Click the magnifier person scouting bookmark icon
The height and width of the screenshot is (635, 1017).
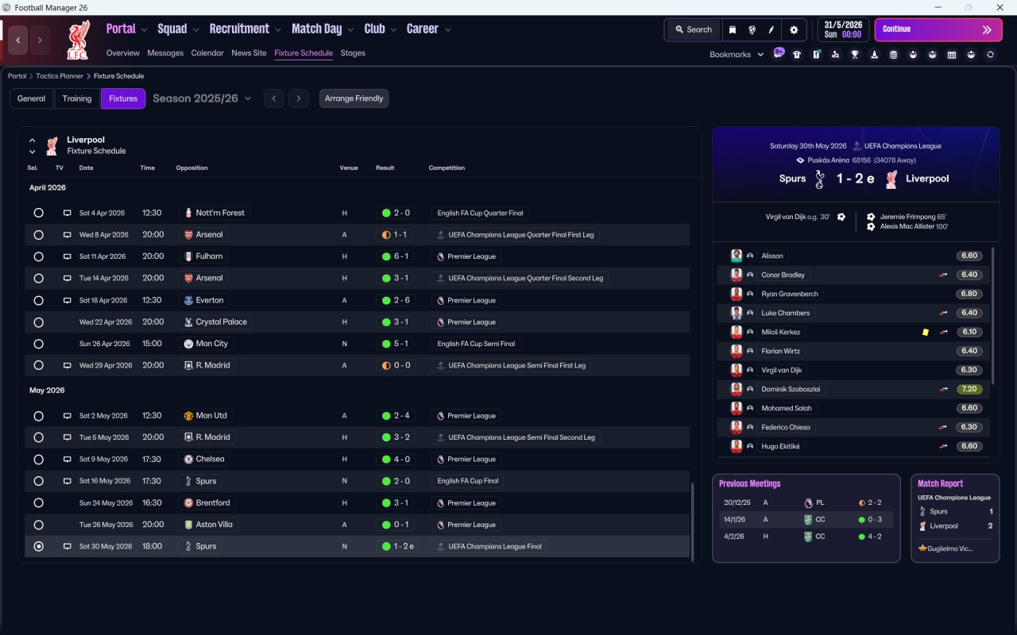pyautogui.click(x=835, y=55)
